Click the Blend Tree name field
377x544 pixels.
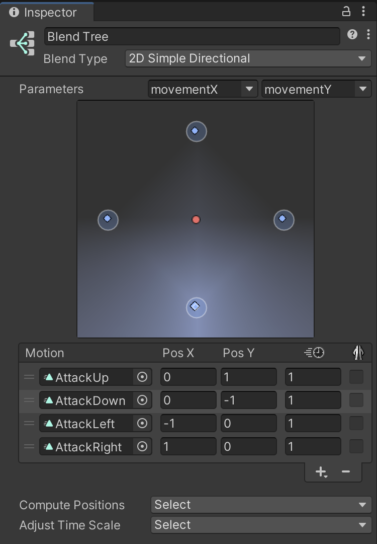click(x=192, y=37)
